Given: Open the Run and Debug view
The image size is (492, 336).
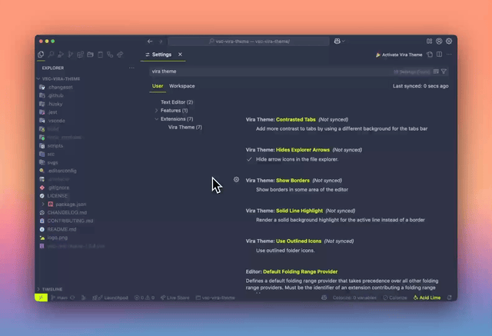Looking at the screenshot, I should (61, 55).
